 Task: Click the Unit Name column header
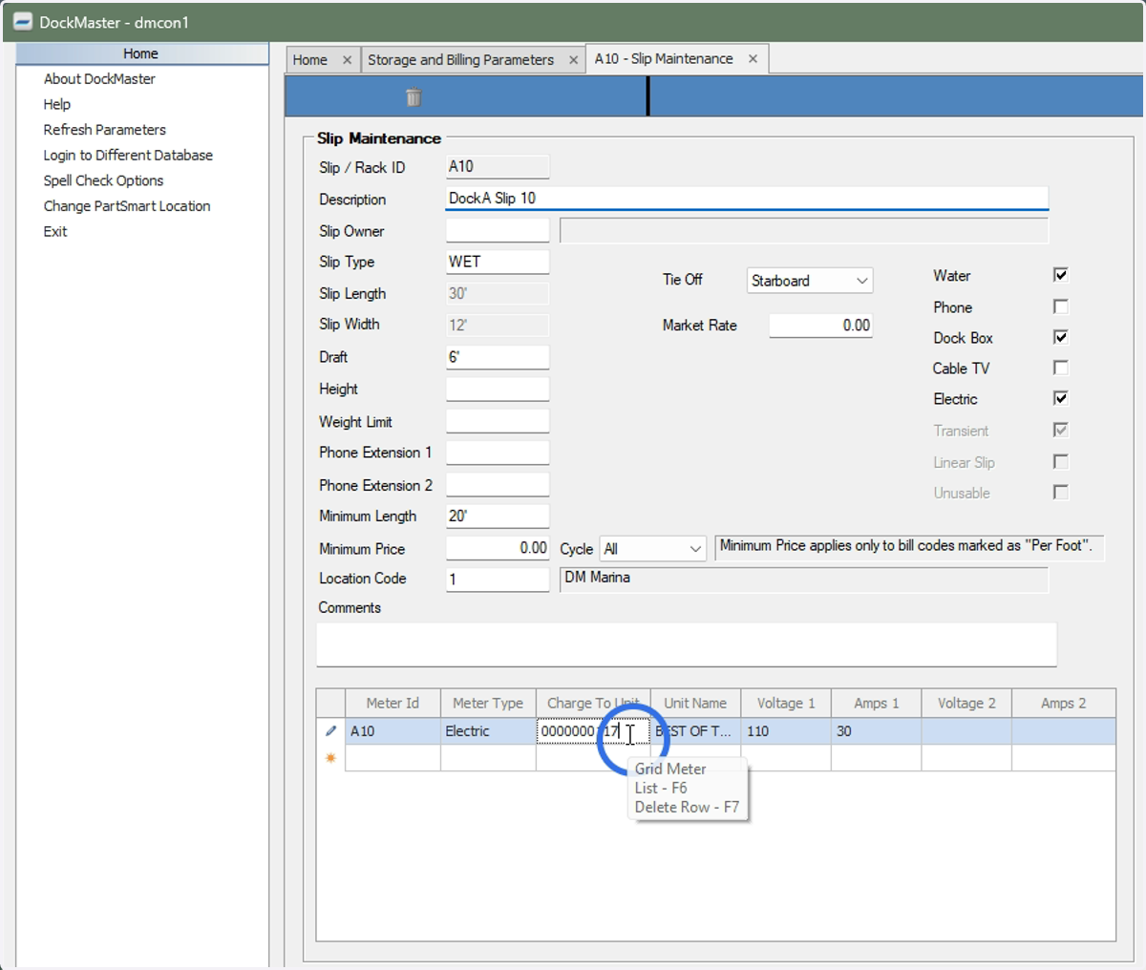pyautogui.click(x=696, y=703)
